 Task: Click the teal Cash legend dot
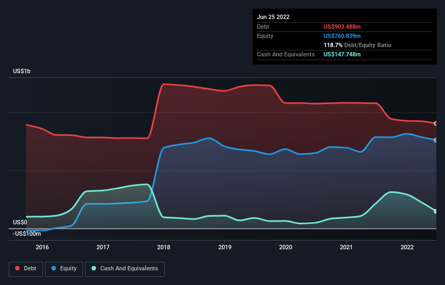click(x=94, y=268)
